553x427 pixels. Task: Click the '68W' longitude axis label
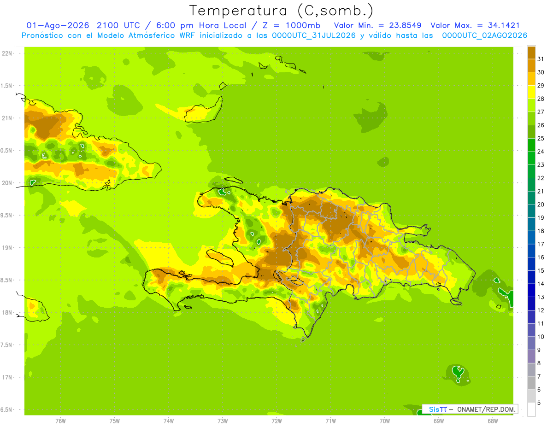click(x=493, y=421)
